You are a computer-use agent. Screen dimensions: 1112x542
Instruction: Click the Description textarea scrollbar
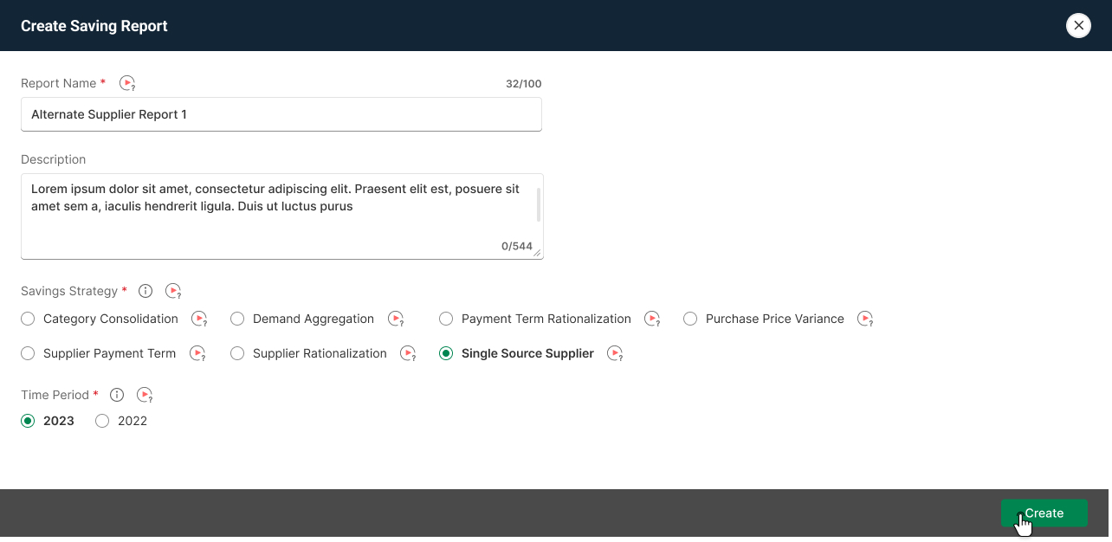[539, 205]
